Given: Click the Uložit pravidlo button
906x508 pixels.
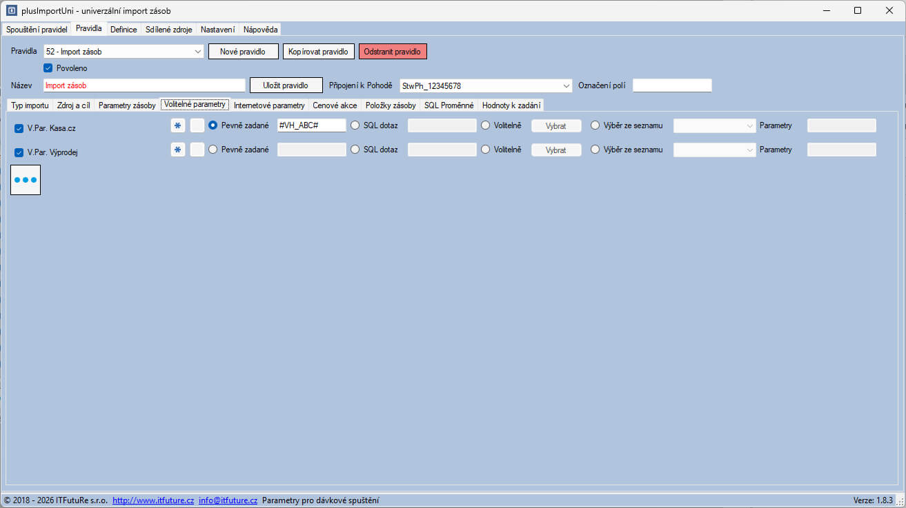Looking at the screenshot, I should click(x=286, y=85).
